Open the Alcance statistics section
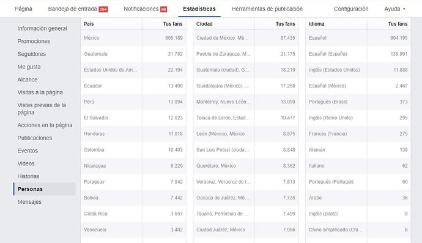Screen dimensions: 422x243 28,80
